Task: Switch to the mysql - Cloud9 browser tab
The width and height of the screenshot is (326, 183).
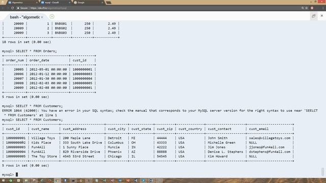Action: click(55, 3)
